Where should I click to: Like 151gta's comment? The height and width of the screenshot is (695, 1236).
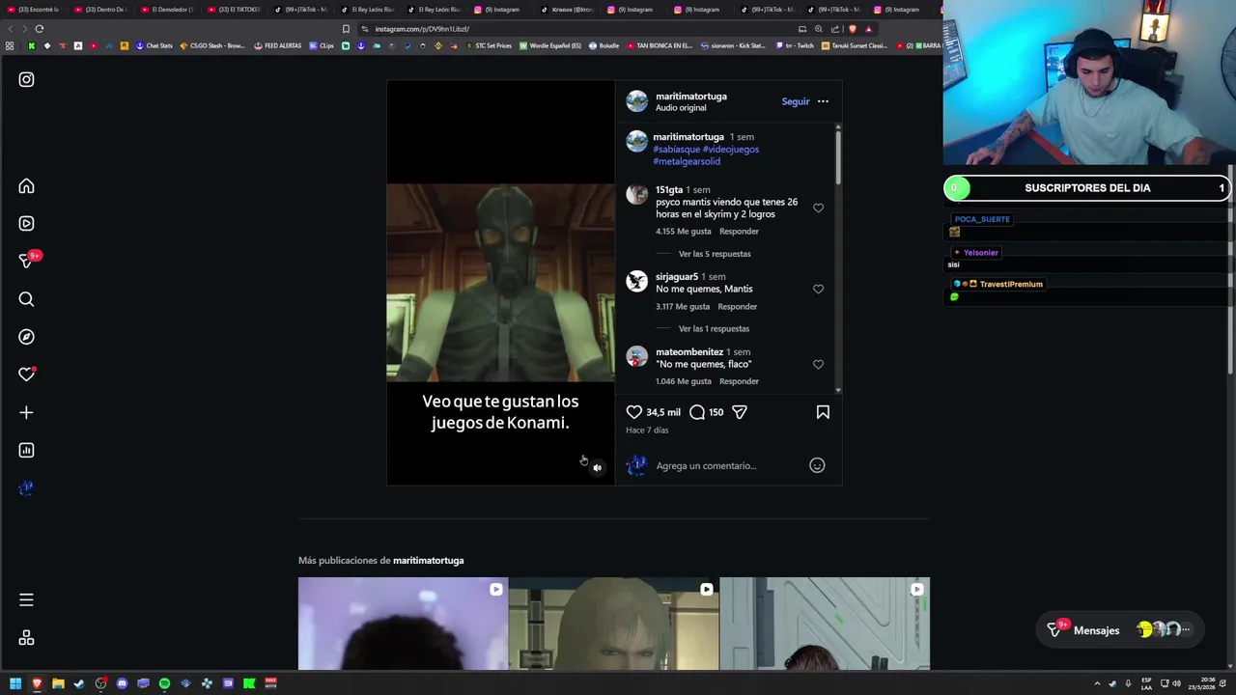click(818, 208)
